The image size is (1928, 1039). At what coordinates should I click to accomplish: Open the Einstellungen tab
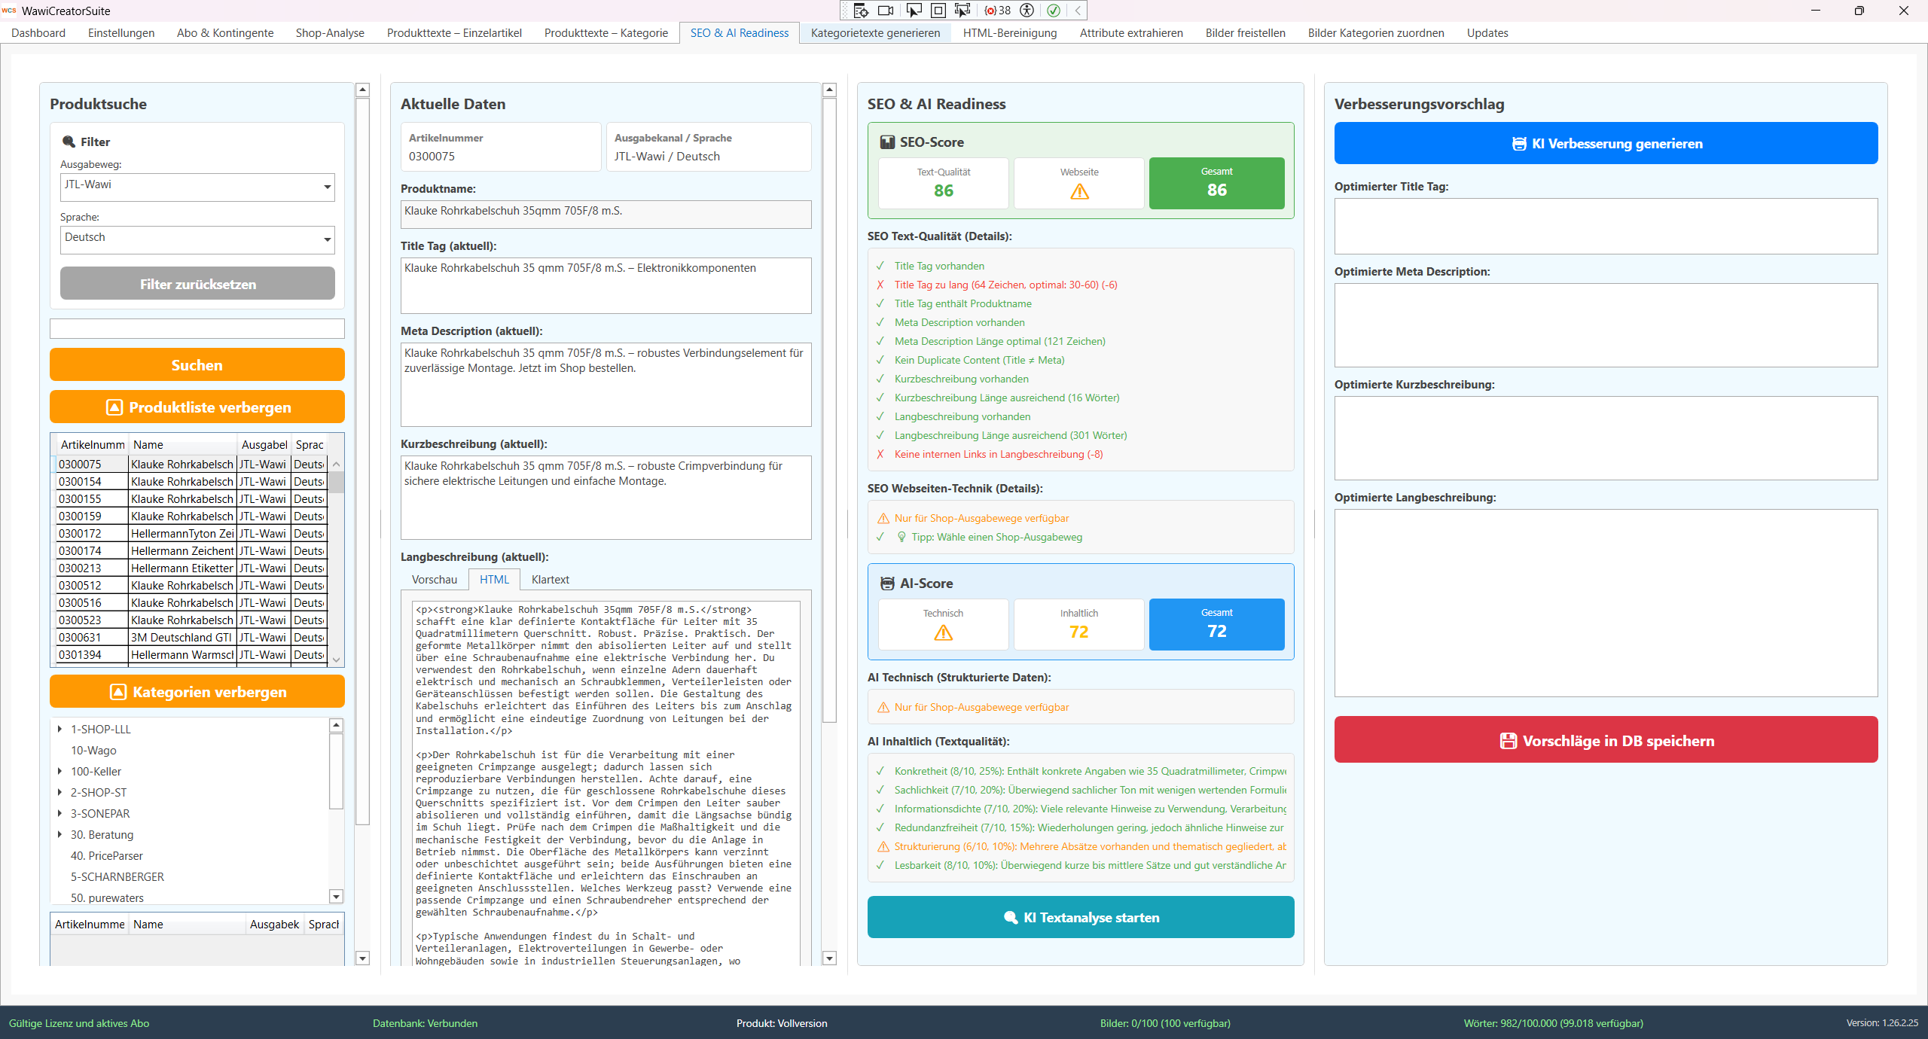pos(121,33)
